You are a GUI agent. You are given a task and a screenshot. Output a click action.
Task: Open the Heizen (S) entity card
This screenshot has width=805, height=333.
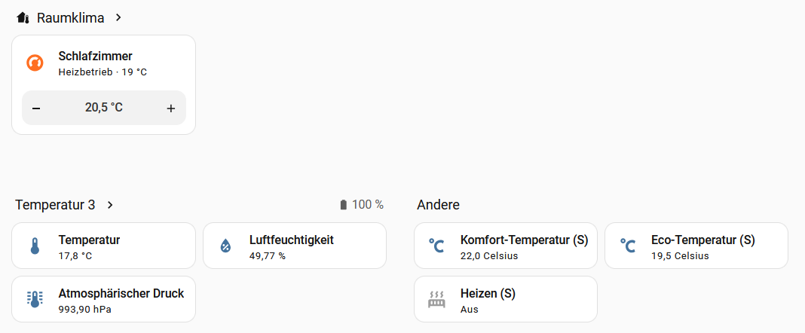[505, 299]
